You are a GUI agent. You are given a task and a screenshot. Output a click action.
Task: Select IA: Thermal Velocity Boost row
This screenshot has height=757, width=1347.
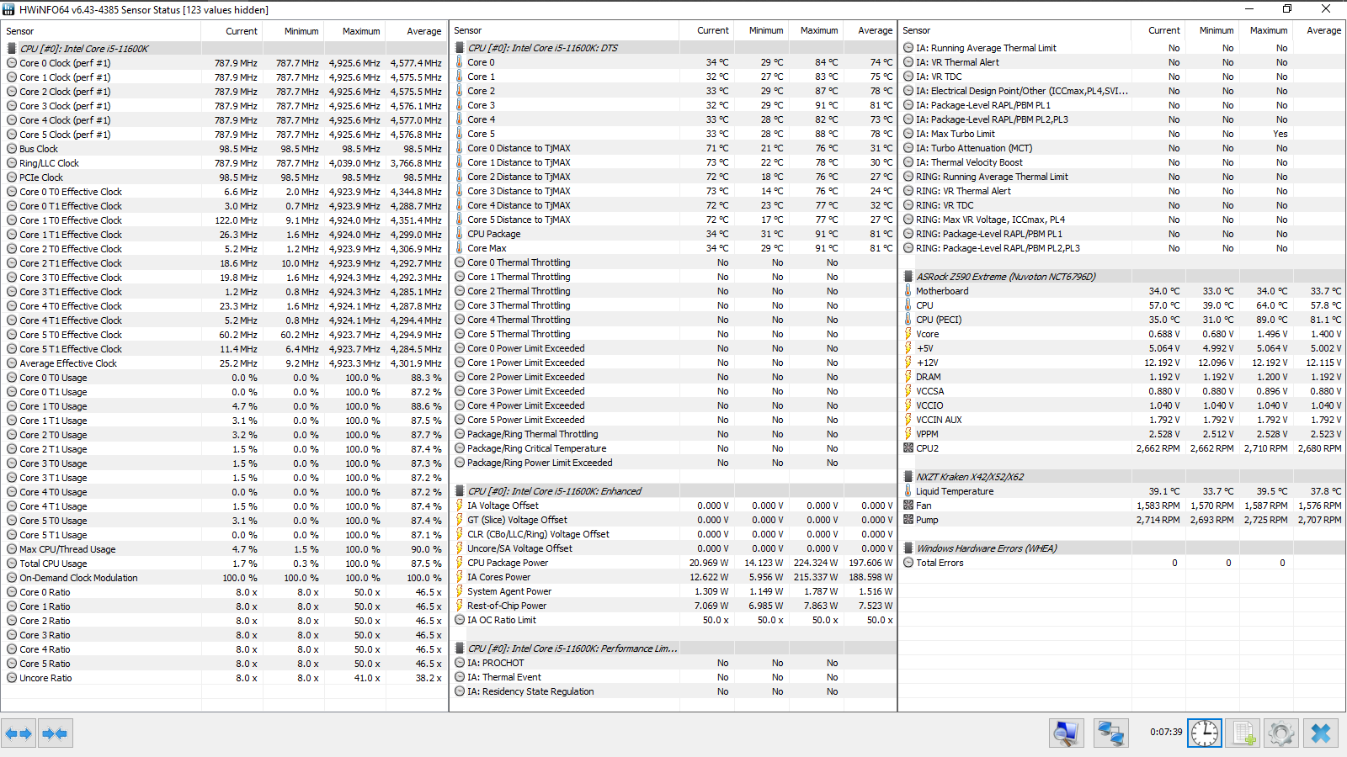(1123, 162)
